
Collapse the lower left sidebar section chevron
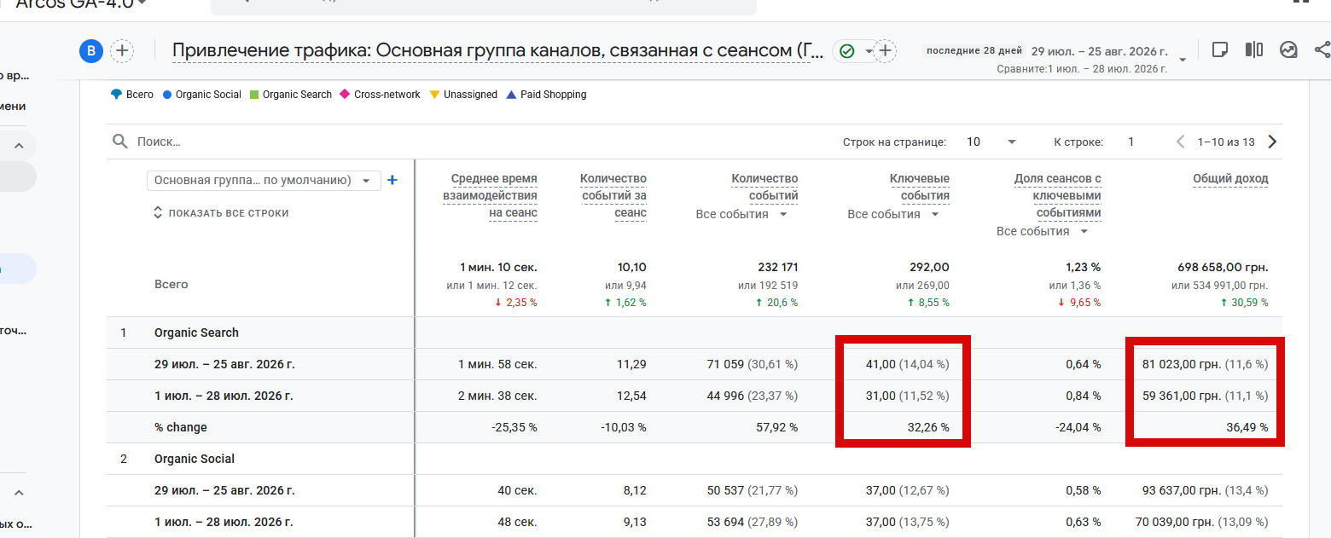click(x=19, y=492)
